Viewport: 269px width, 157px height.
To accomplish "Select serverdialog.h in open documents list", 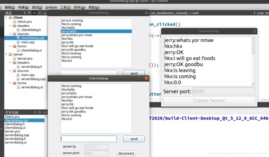I will [x=15, y=139].
